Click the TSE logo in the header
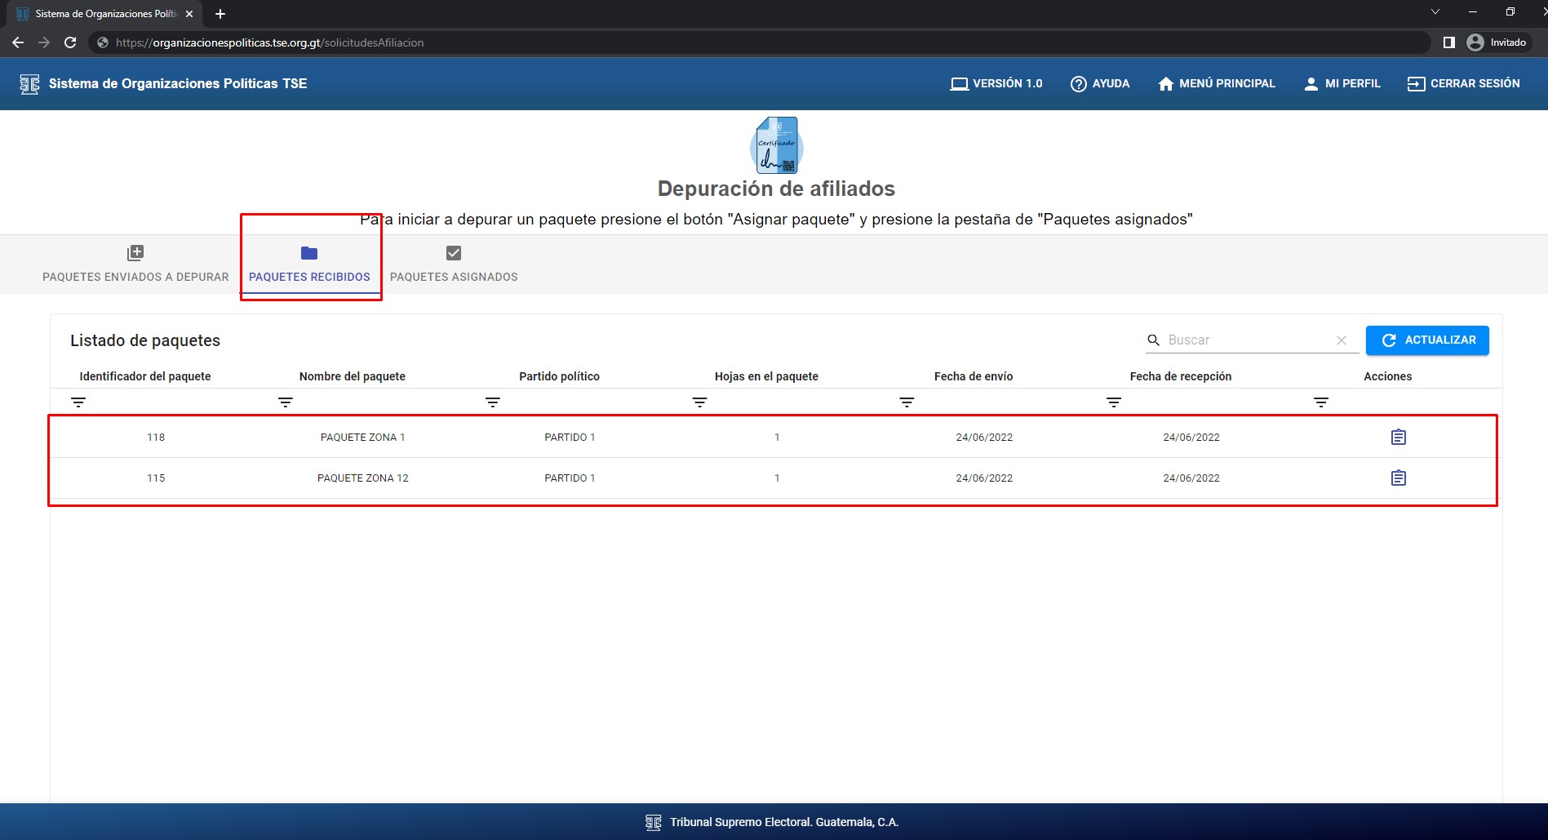1548x840 pixels. pyautogui.click(x=29, y=84)
